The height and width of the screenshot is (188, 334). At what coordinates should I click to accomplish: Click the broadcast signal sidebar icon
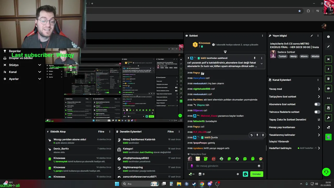(328, 98)
